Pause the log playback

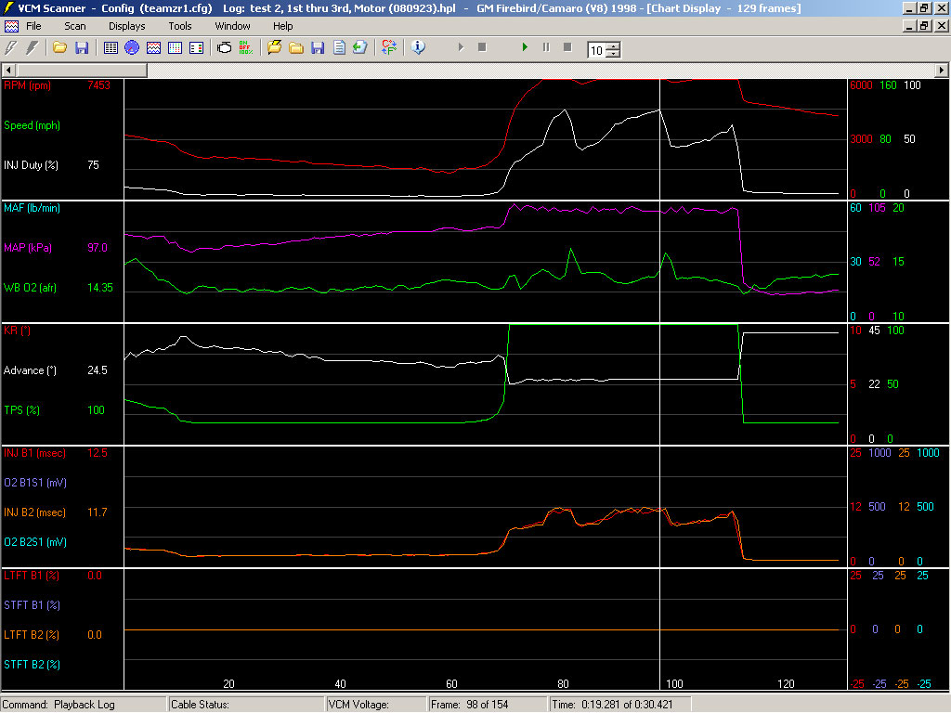click(546, 47)
